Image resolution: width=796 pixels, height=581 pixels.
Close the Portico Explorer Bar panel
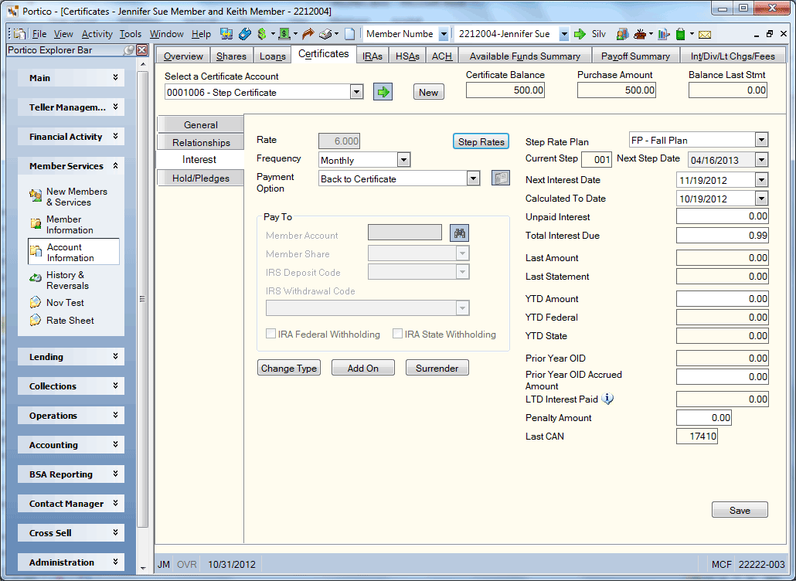(142, 49)
